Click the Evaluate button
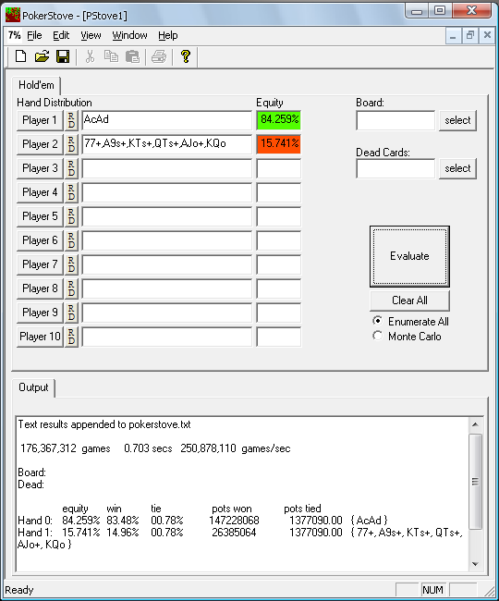Screen dimensions: 499x601 (409, 256)
